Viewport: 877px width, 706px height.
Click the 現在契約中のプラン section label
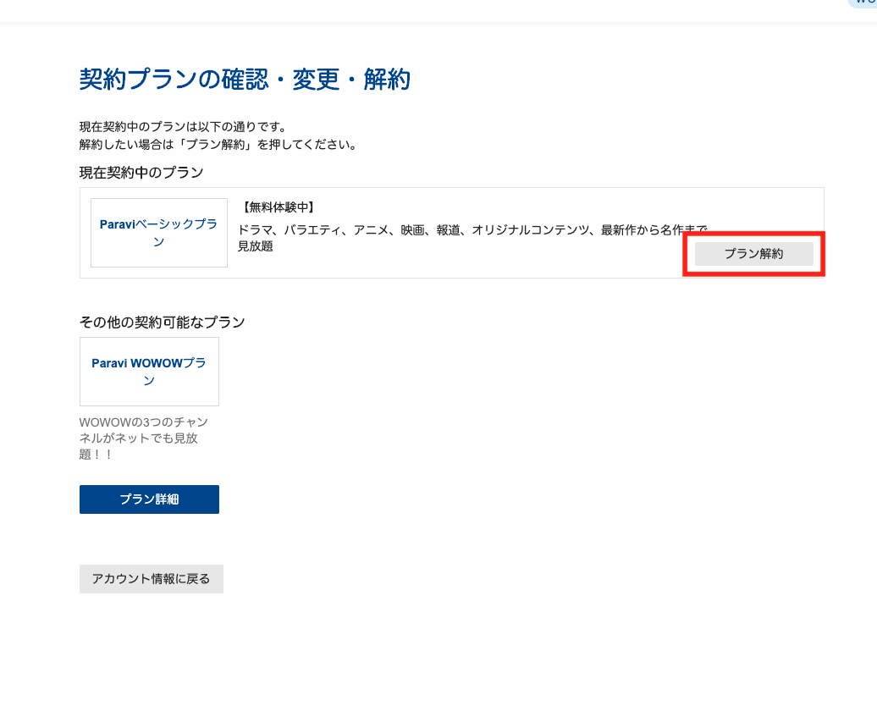141,173
